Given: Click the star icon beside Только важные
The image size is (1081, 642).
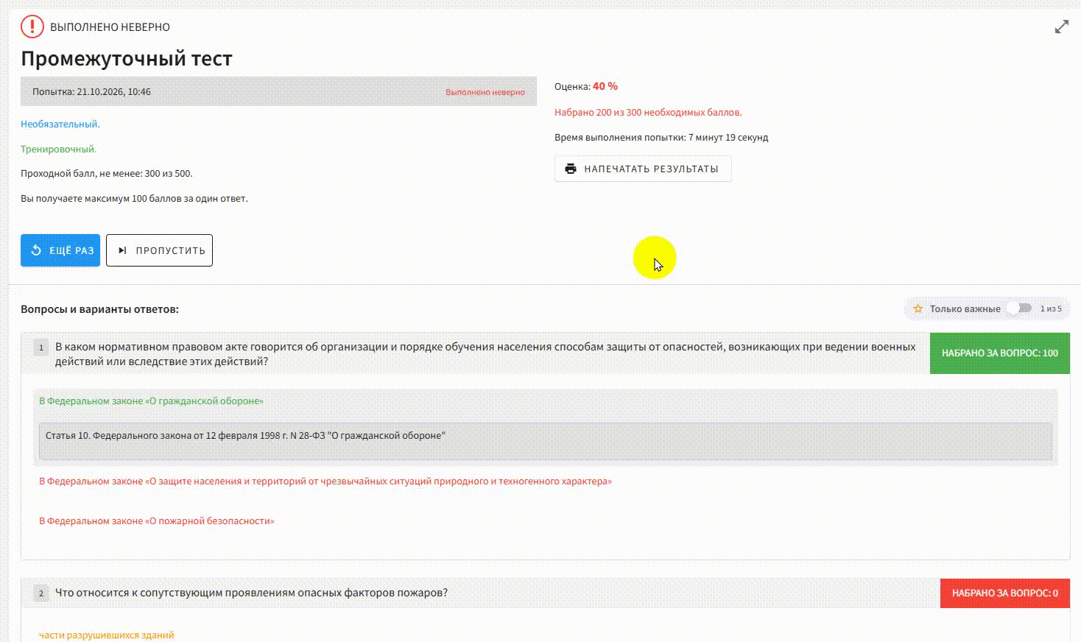Looking at the screenshot, I should click(x=918, y=308).
